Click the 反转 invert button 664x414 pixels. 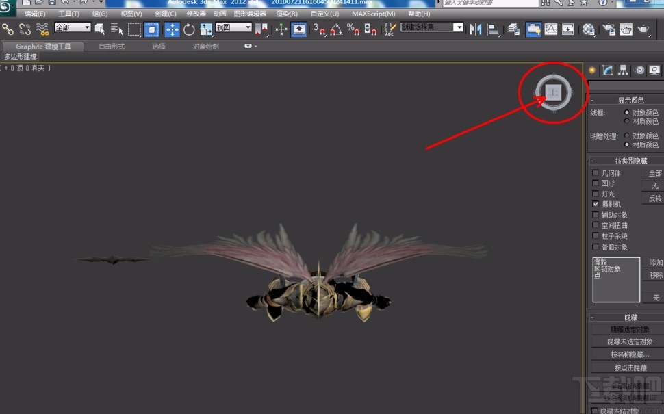click(x=654, y=198)
